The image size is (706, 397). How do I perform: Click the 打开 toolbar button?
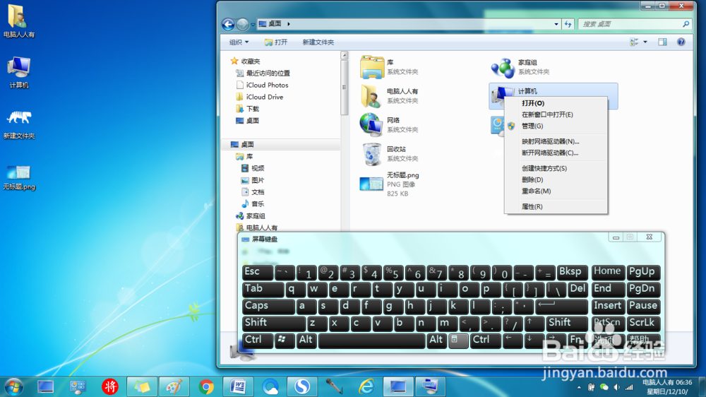276,42
